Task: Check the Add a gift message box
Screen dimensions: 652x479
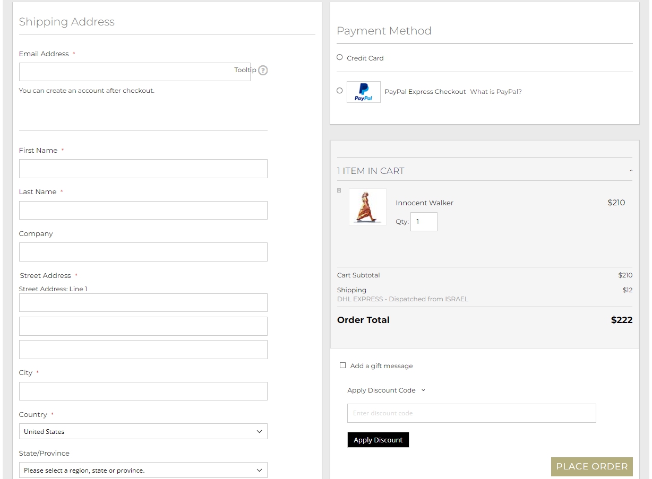Action: [x=342, y=365]
